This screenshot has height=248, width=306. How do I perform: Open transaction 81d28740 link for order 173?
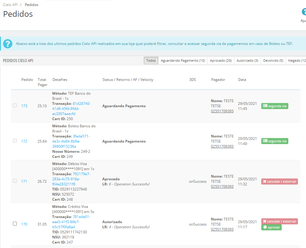[x=71, y=108]
